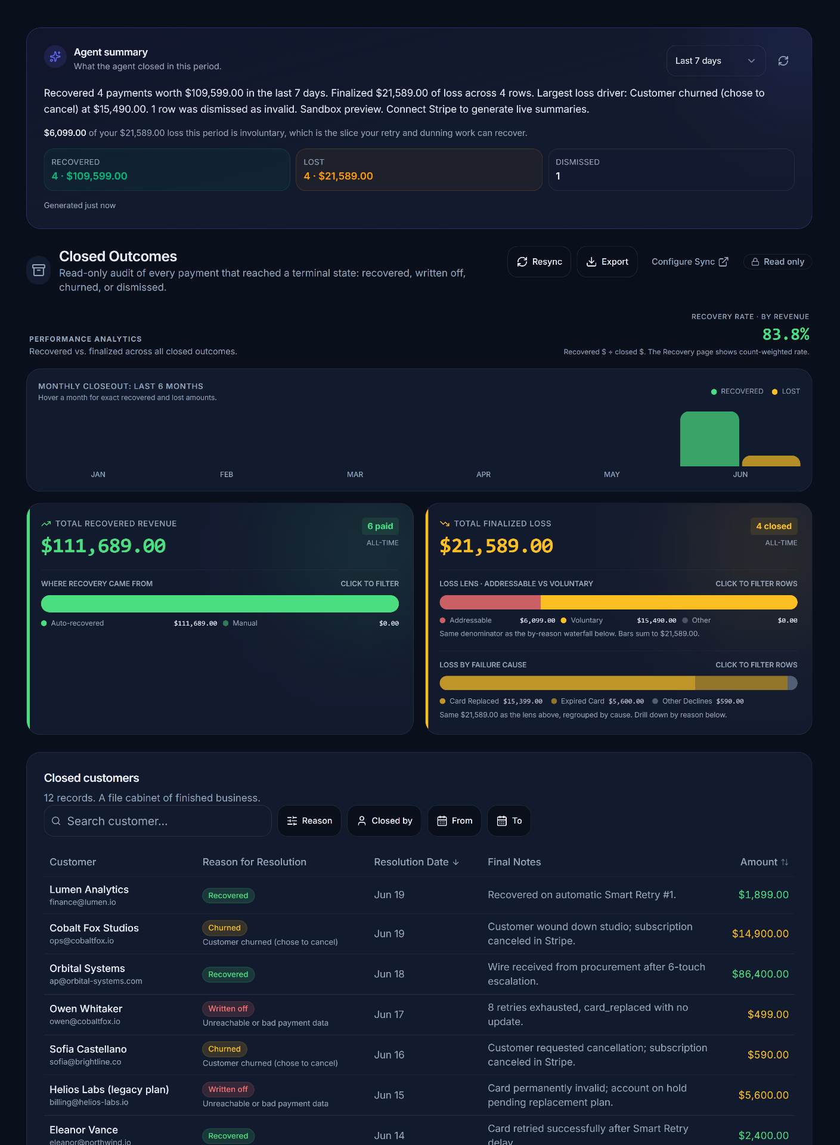
Task: Select the LOST summary card
Action: click(419, 170)
